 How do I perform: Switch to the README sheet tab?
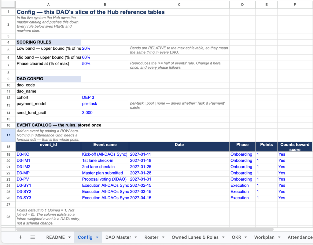[56, 237]
